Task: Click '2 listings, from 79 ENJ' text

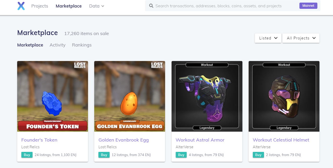Action: tap(283, 155)
